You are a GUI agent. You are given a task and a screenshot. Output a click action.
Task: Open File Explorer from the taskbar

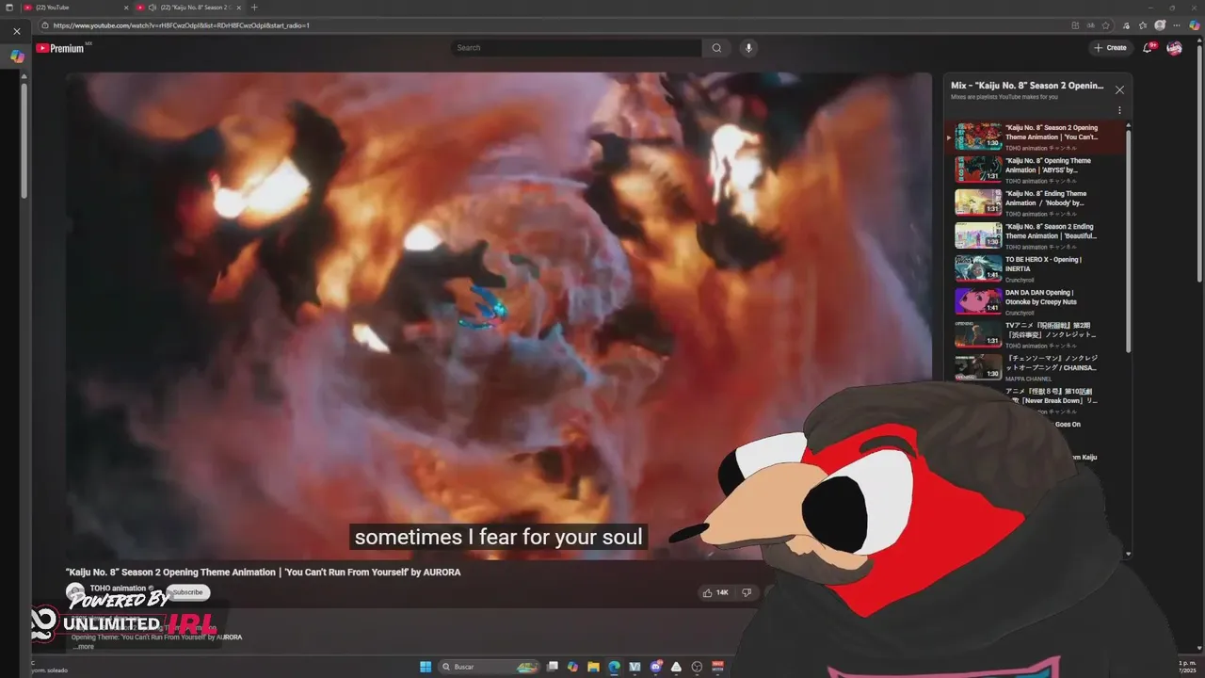pyautogui.click(x=593, y=667)
